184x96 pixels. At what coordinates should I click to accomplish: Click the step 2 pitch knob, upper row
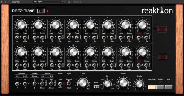pyautogui.click(x=39, y=25)
